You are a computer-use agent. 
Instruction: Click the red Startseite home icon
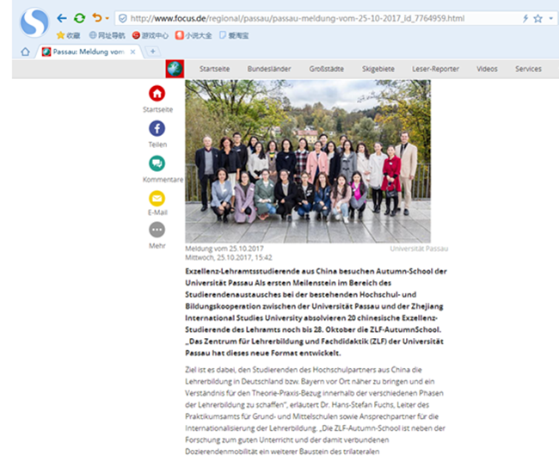pyautogui.click(x=157, y=94)
